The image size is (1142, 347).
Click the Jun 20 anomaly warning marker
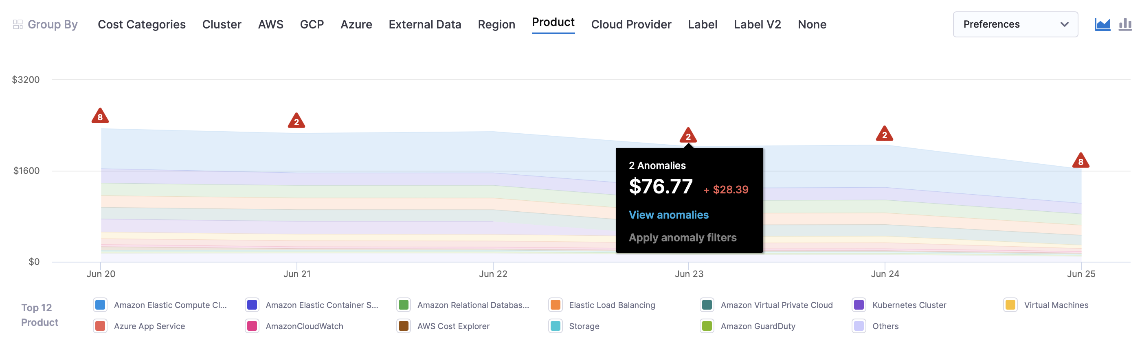pos(100,116)
